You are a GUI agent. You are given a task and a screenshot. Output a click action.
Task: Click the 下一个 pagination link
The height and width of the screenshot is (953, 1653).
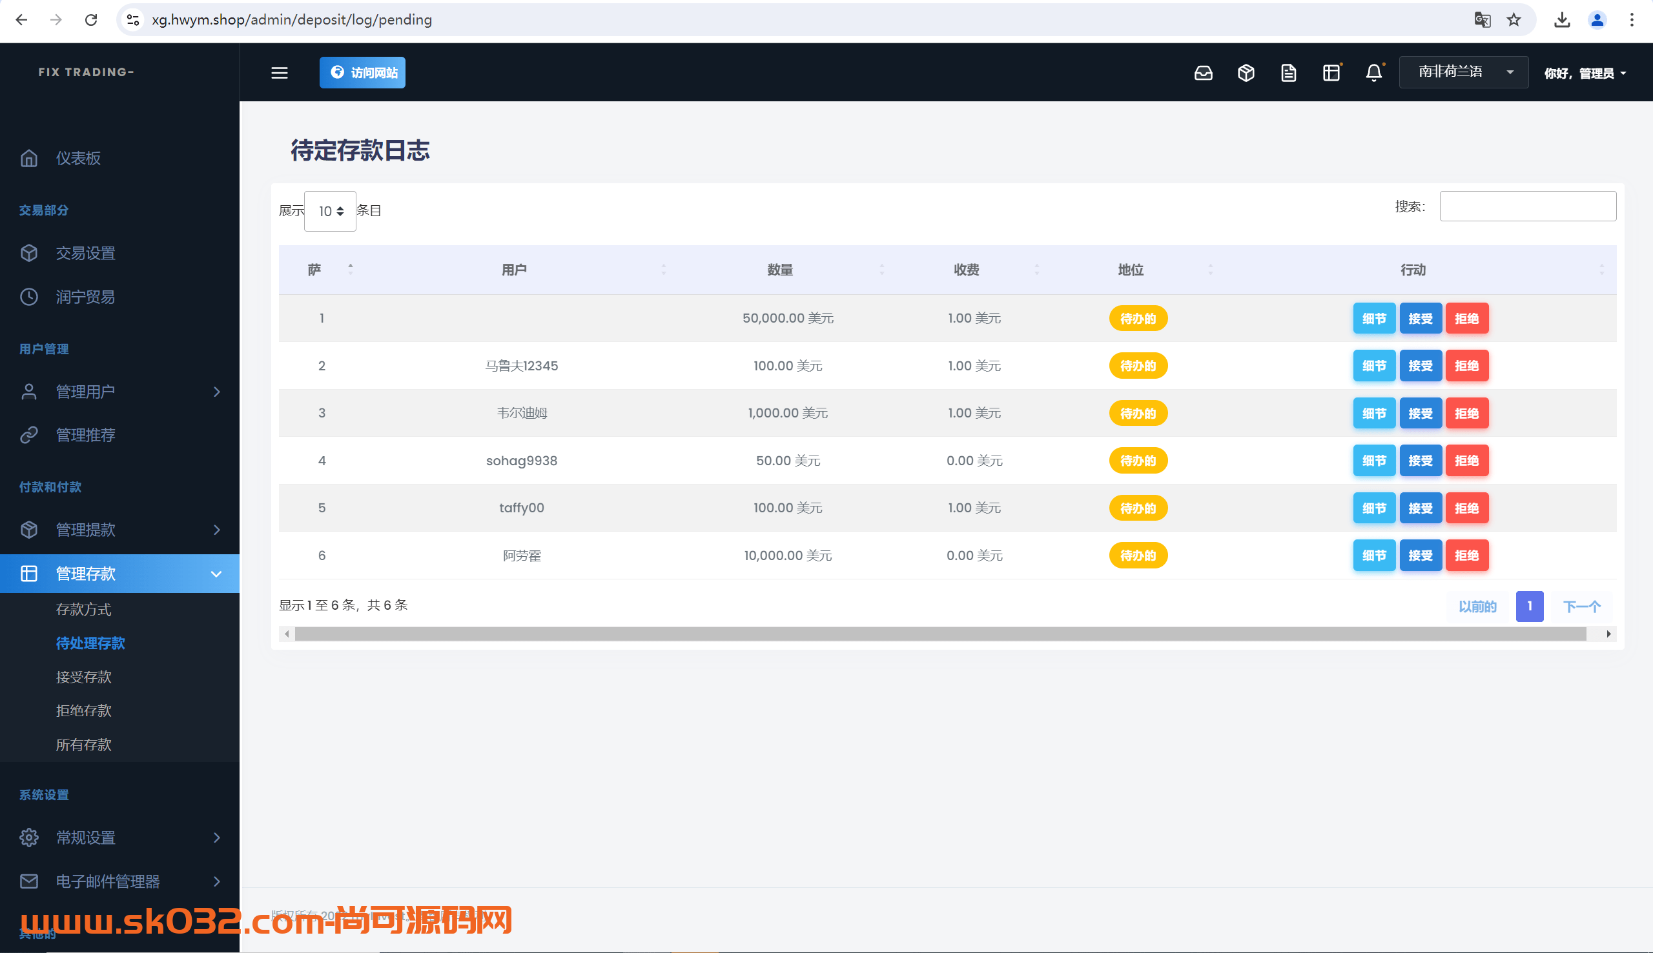(1581, 607)
